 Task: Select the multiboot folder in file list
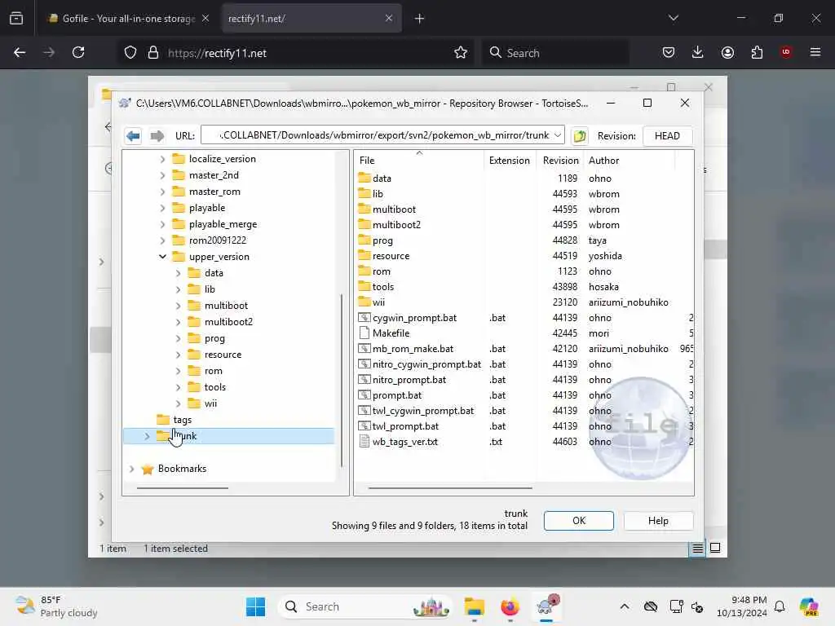coord(394,209)
